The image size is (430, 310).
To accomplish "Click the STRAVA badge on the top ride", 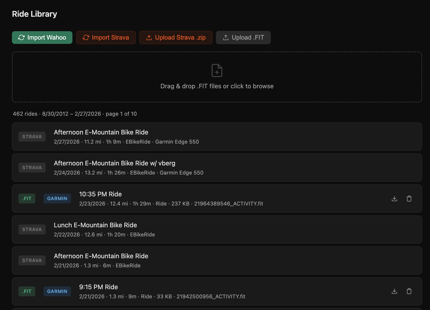I will click(x=32, y=136).
